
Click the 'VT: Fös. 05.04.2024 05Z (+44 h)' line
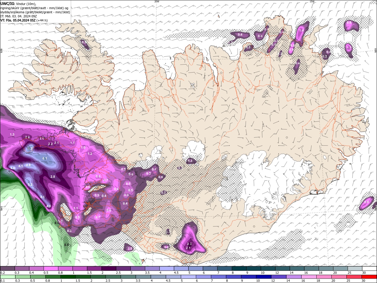click(24, 20)
